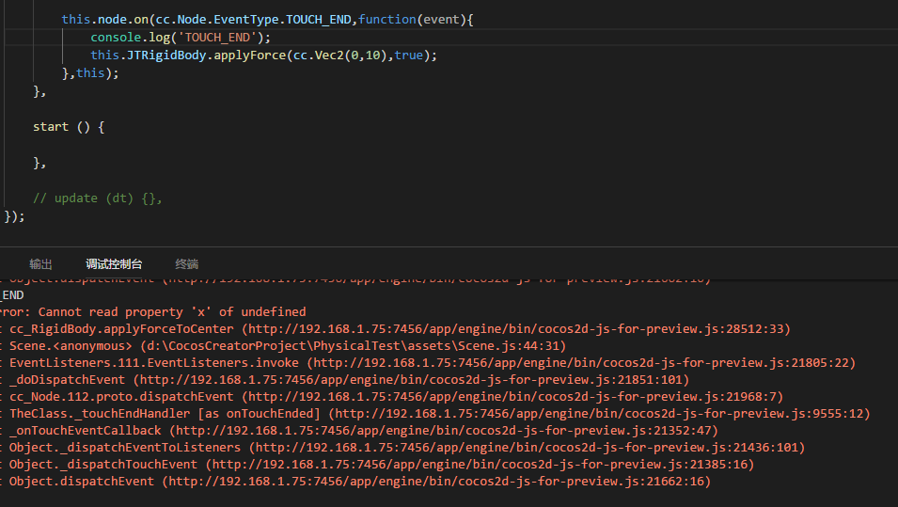Open the _touchEndHandler link at 9555:12

(x=601, y=414)
